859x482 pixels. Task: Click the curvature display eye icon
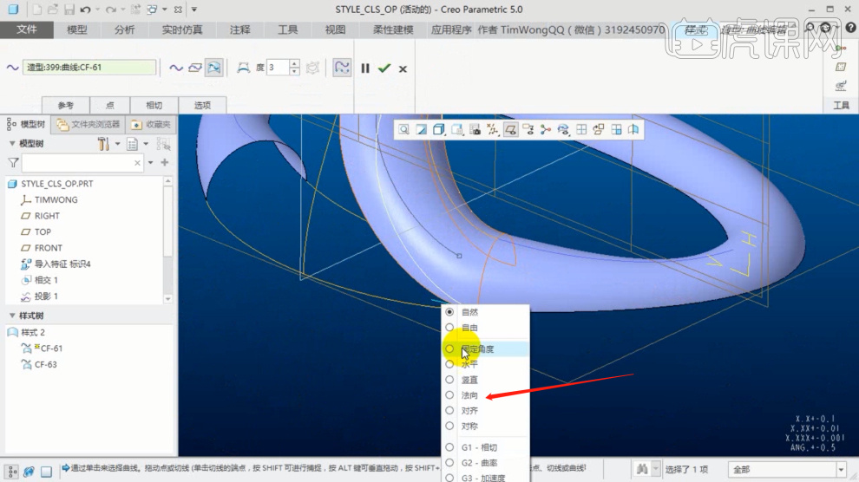(563, 130)
